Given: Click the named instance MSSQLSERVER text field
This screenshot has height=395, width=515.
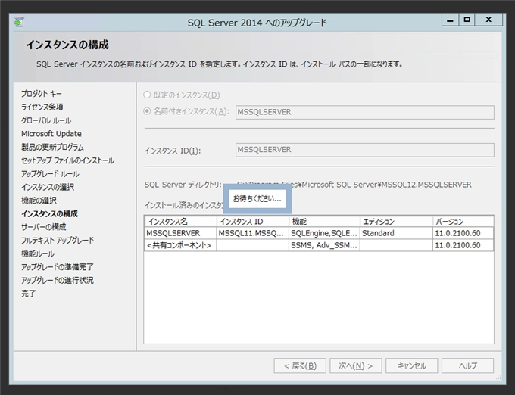Looking at the screenshot, I should pos(364,112).
